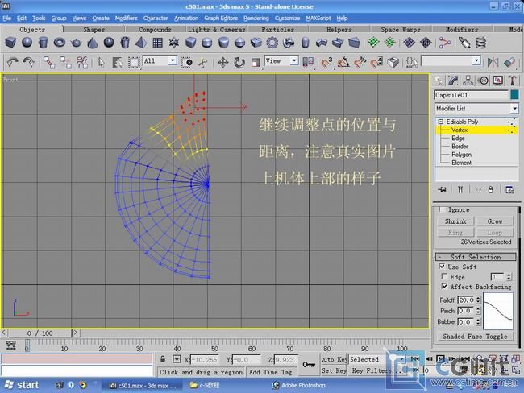Image resolution: width=524 pixels, height=393 pixels.
Task: Create a Capsule extended primitive
Action: tap(305, 43)
